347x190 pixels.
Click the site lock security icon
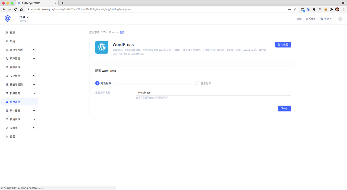[29, 9]
